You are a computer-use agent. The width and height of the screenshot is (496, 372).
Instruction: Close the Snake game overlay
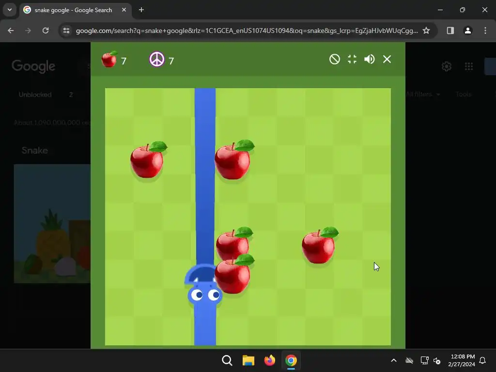coord(387,59)
